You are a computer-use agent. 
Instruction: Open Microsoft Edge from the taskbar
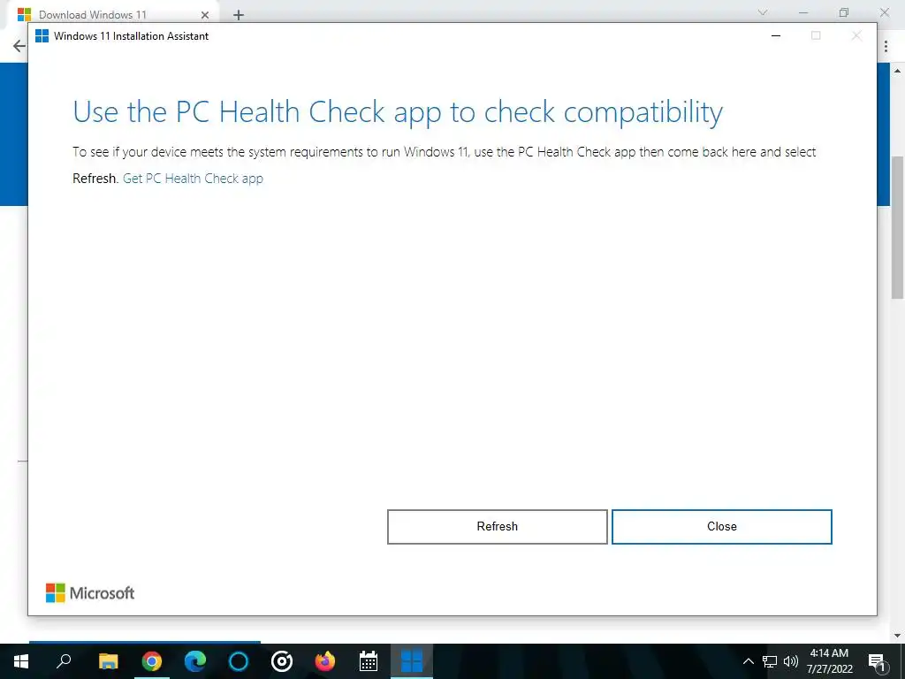tap(195, 661)
